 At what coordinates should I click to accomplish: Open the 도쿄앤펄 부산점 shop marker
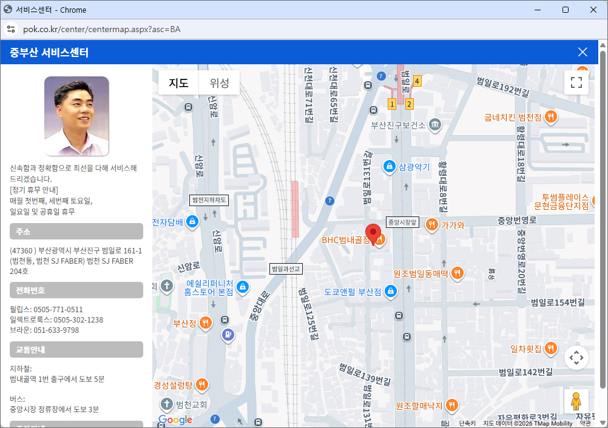click(391, 292)
